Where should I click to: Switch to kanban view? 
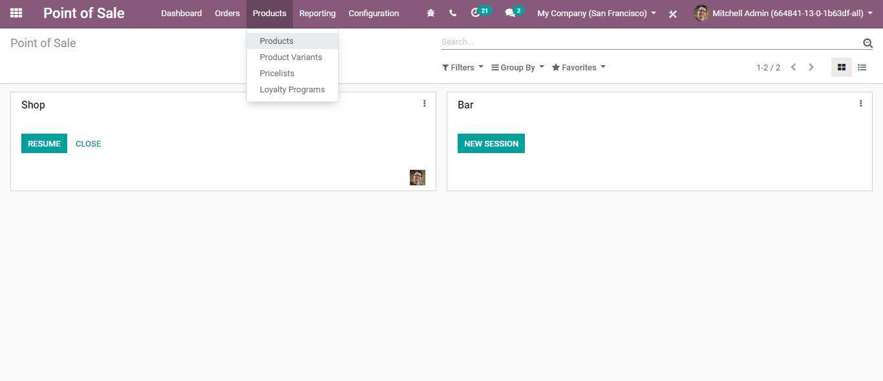point(842,67)
